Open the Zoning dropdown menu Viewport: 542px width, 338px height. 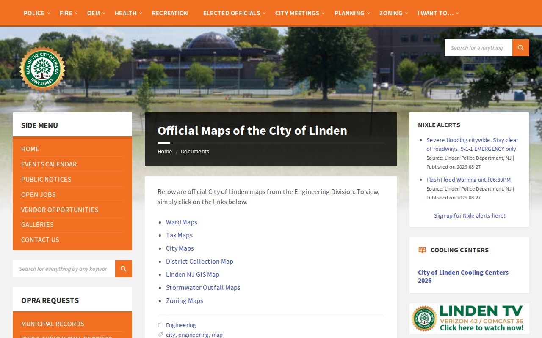pos(394,13)
